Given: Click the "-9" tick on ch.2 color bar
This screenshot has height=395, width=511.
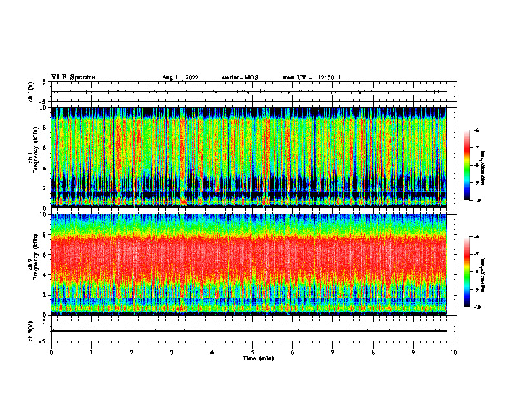Looking at the screenshot, I should tap(476, 289).
